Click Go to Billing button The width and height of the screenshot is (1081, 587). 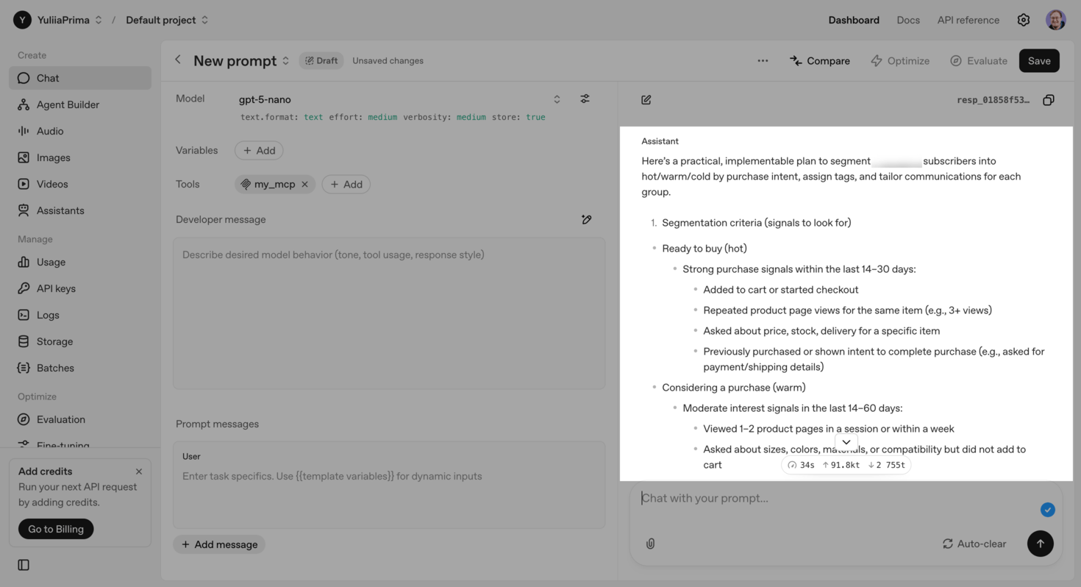click(56, 529)
